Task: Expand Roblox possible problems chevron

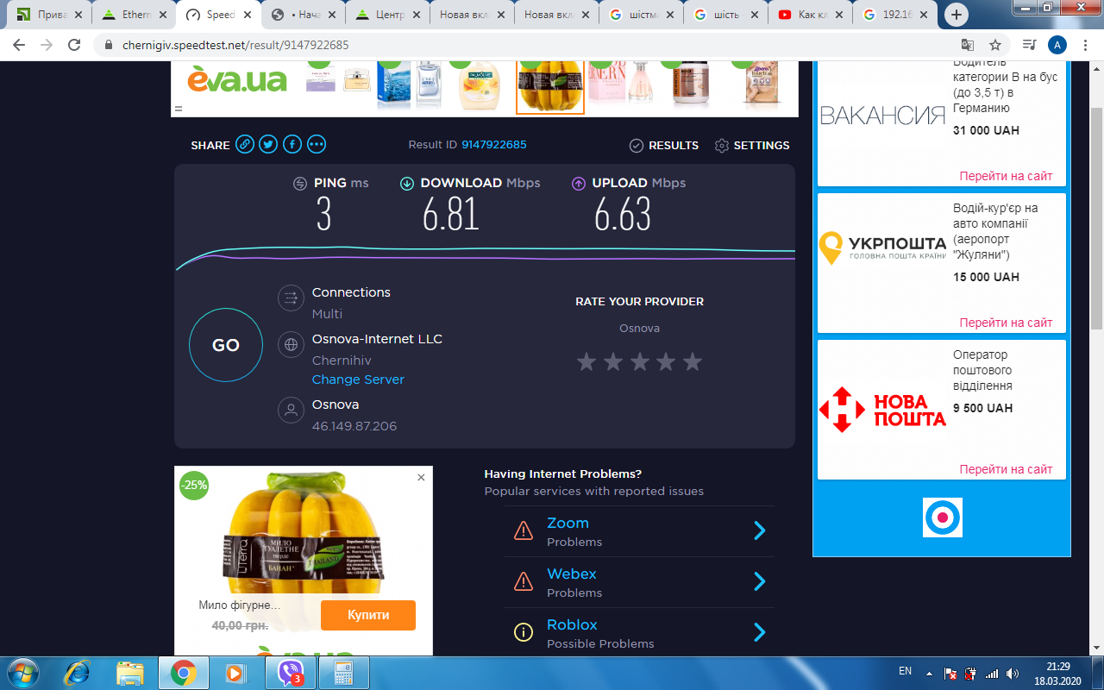Action: [x=759, y=632]
